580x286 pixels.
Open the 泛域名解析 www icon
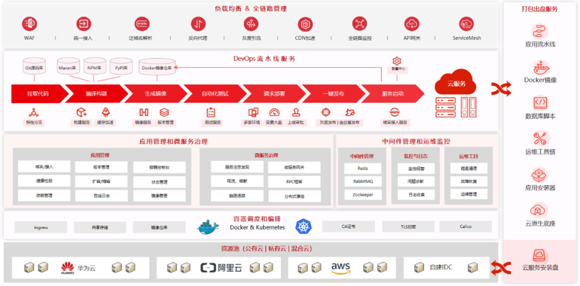tap(142, 24)
